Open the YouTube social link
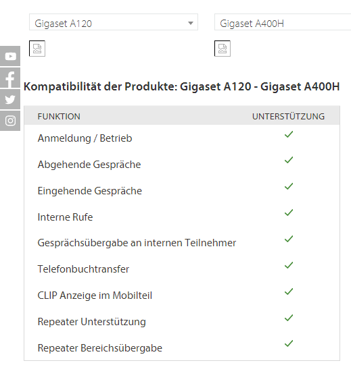351x365 pixels. pyautogui.click(x=10, y=56)
